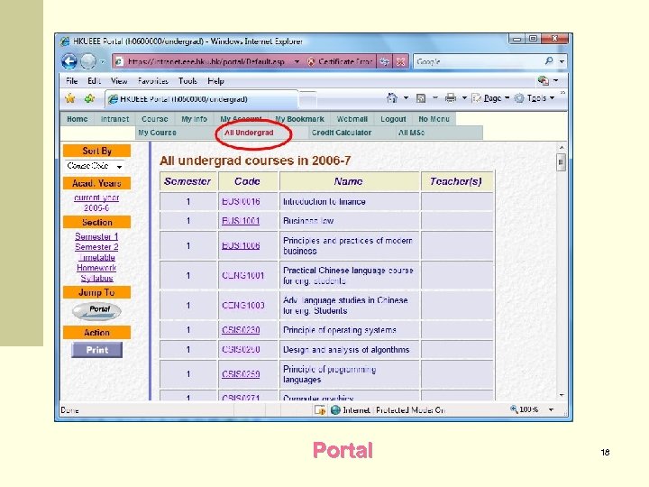
Task: Open My Bookmark in portal navigation
Action: coord(299,119)
